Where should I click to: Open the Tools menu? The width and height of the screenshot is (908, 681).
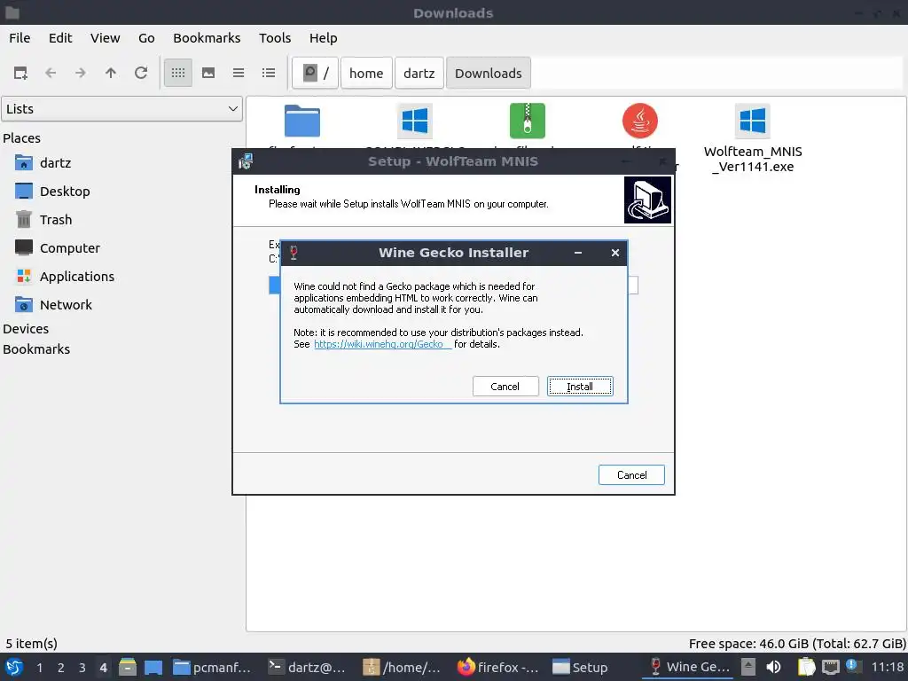point(275,38)
